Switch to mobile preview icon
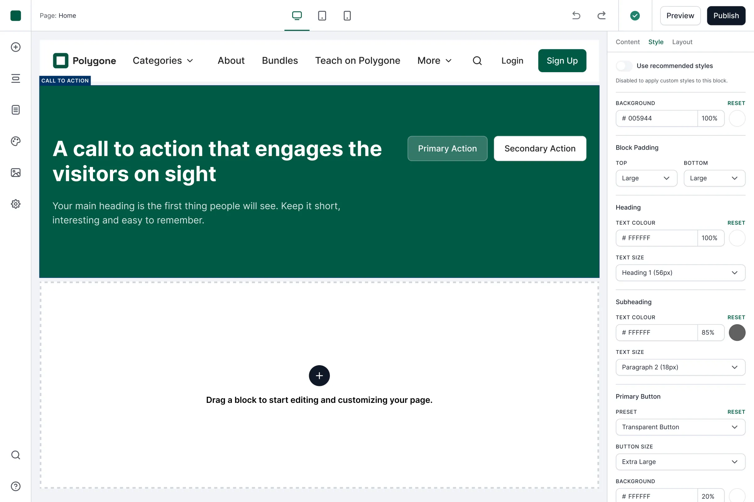 click(x=347, y=15)
